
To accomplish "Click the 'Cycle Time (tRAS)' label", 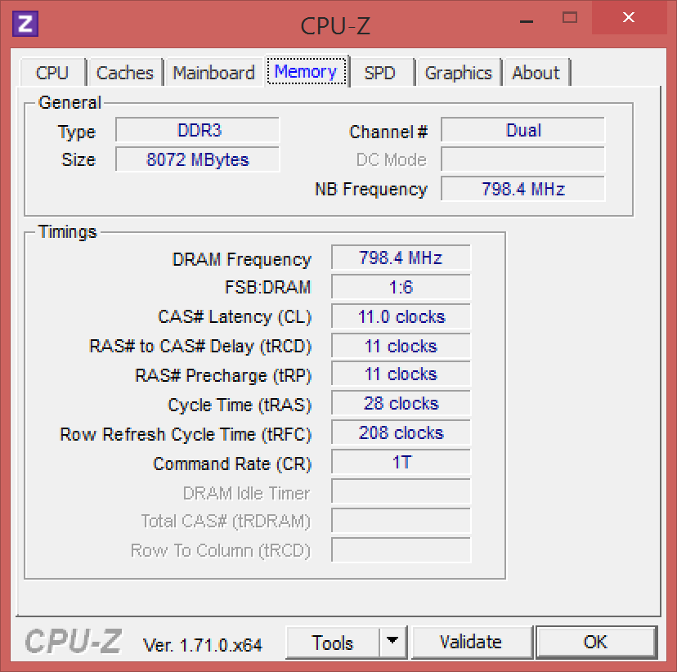I will click(240, 405).
